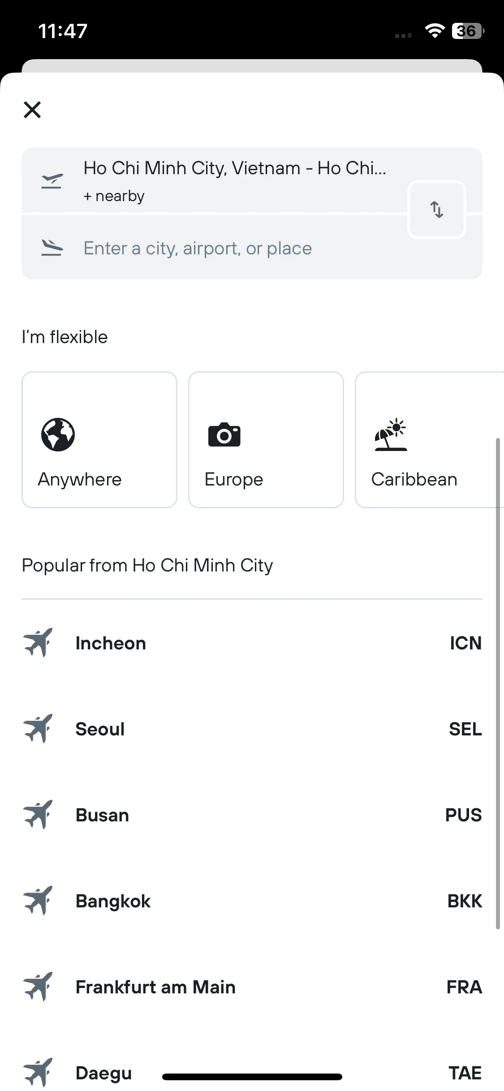Tap the landing plane icon in destination row

pos(52,248)
